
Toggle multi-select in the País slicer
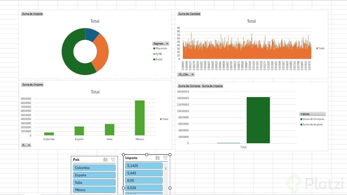point(105,160)
